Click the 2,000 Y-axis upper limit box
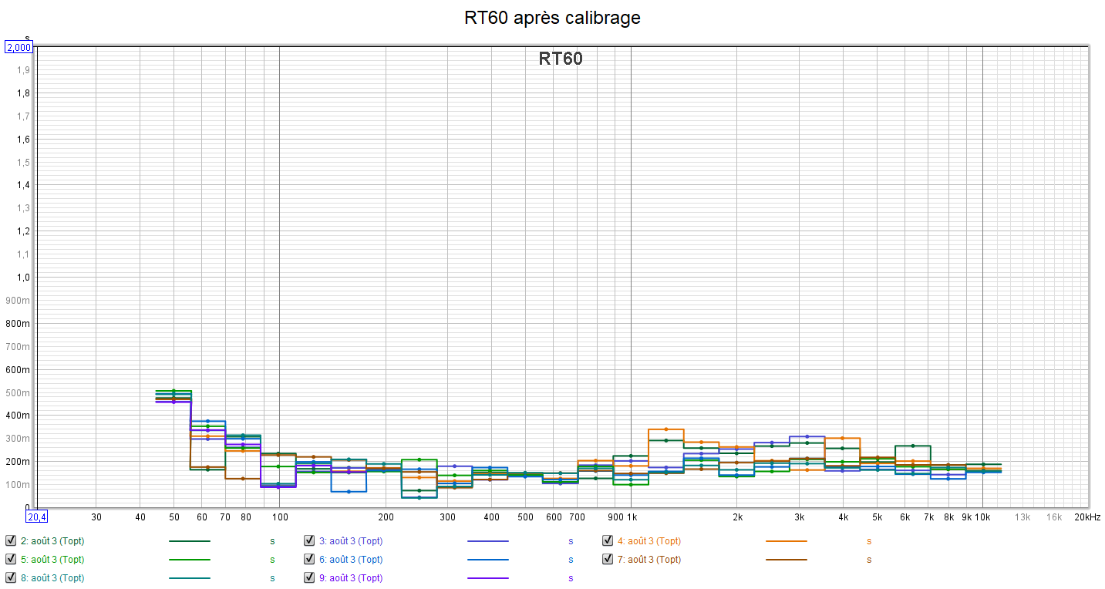The width and height of the screenshot is (1105, 589). 19,47
